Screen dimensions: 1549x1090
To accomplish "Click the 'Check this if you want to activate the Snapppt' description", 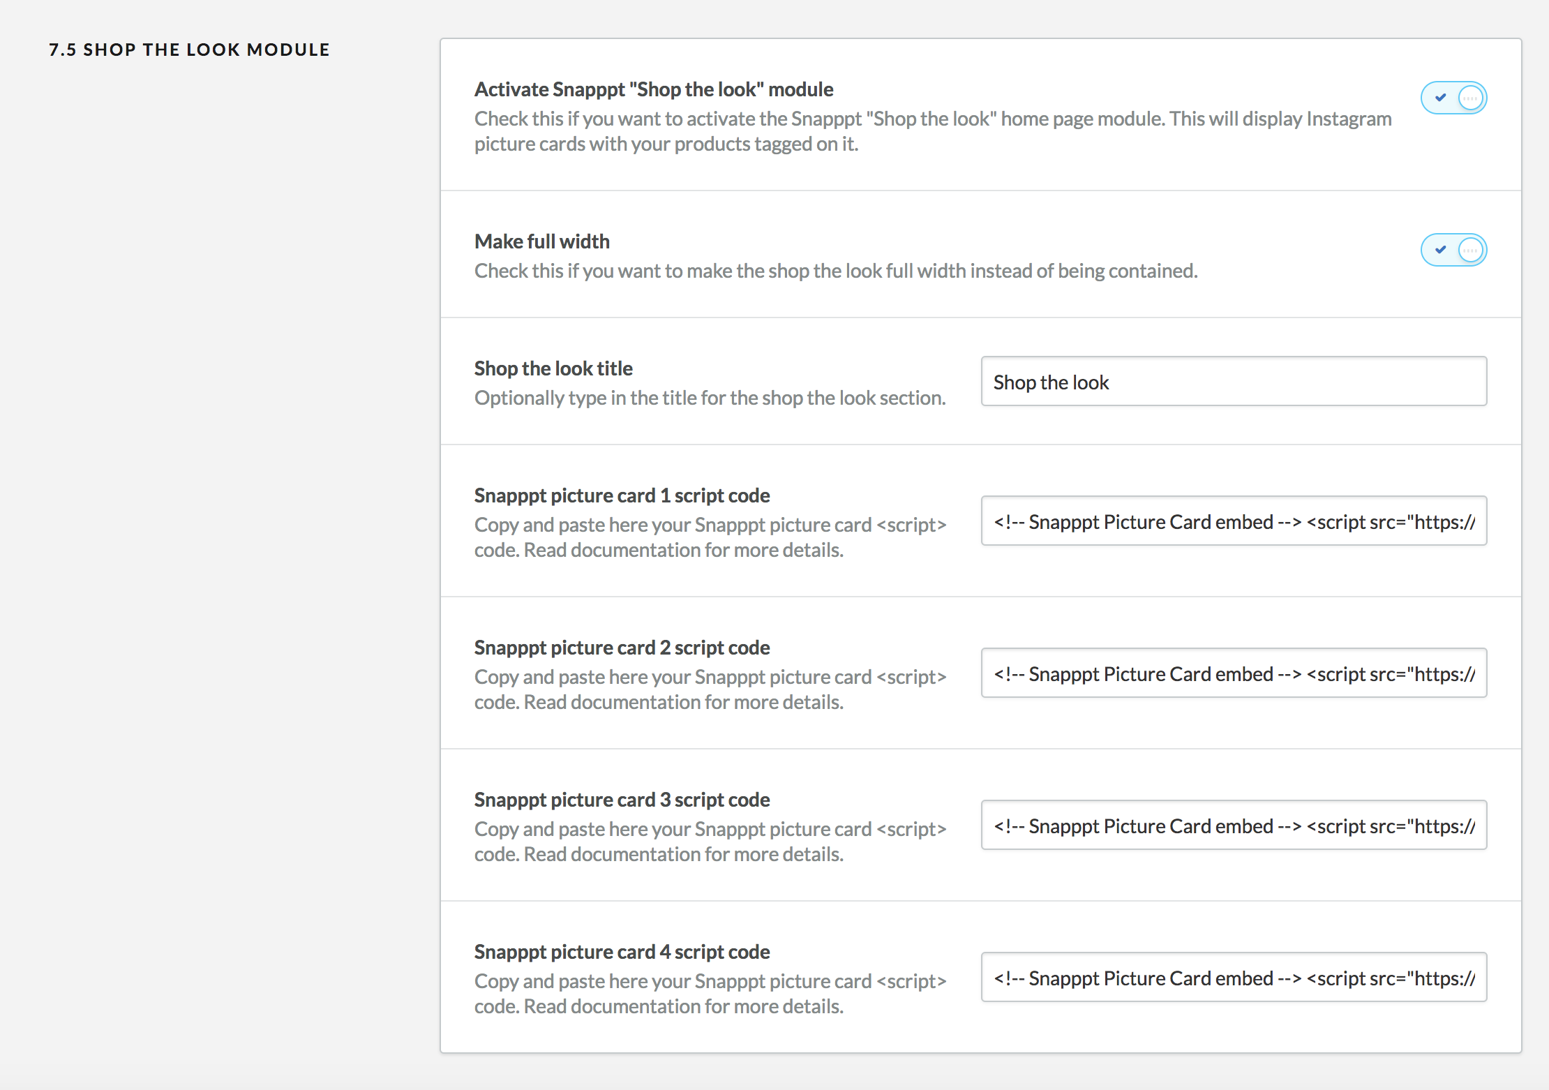I will [x=933, y=131].
